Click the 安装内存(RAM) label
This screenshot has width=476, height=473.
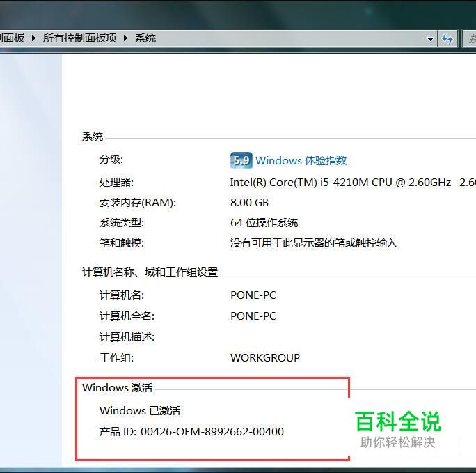pyautogui.click(x=138, y=203)
